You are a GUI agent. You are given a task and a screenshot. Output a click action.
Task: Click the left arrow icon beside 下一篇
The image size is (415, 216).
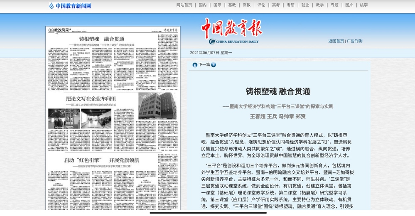[194, 65]
